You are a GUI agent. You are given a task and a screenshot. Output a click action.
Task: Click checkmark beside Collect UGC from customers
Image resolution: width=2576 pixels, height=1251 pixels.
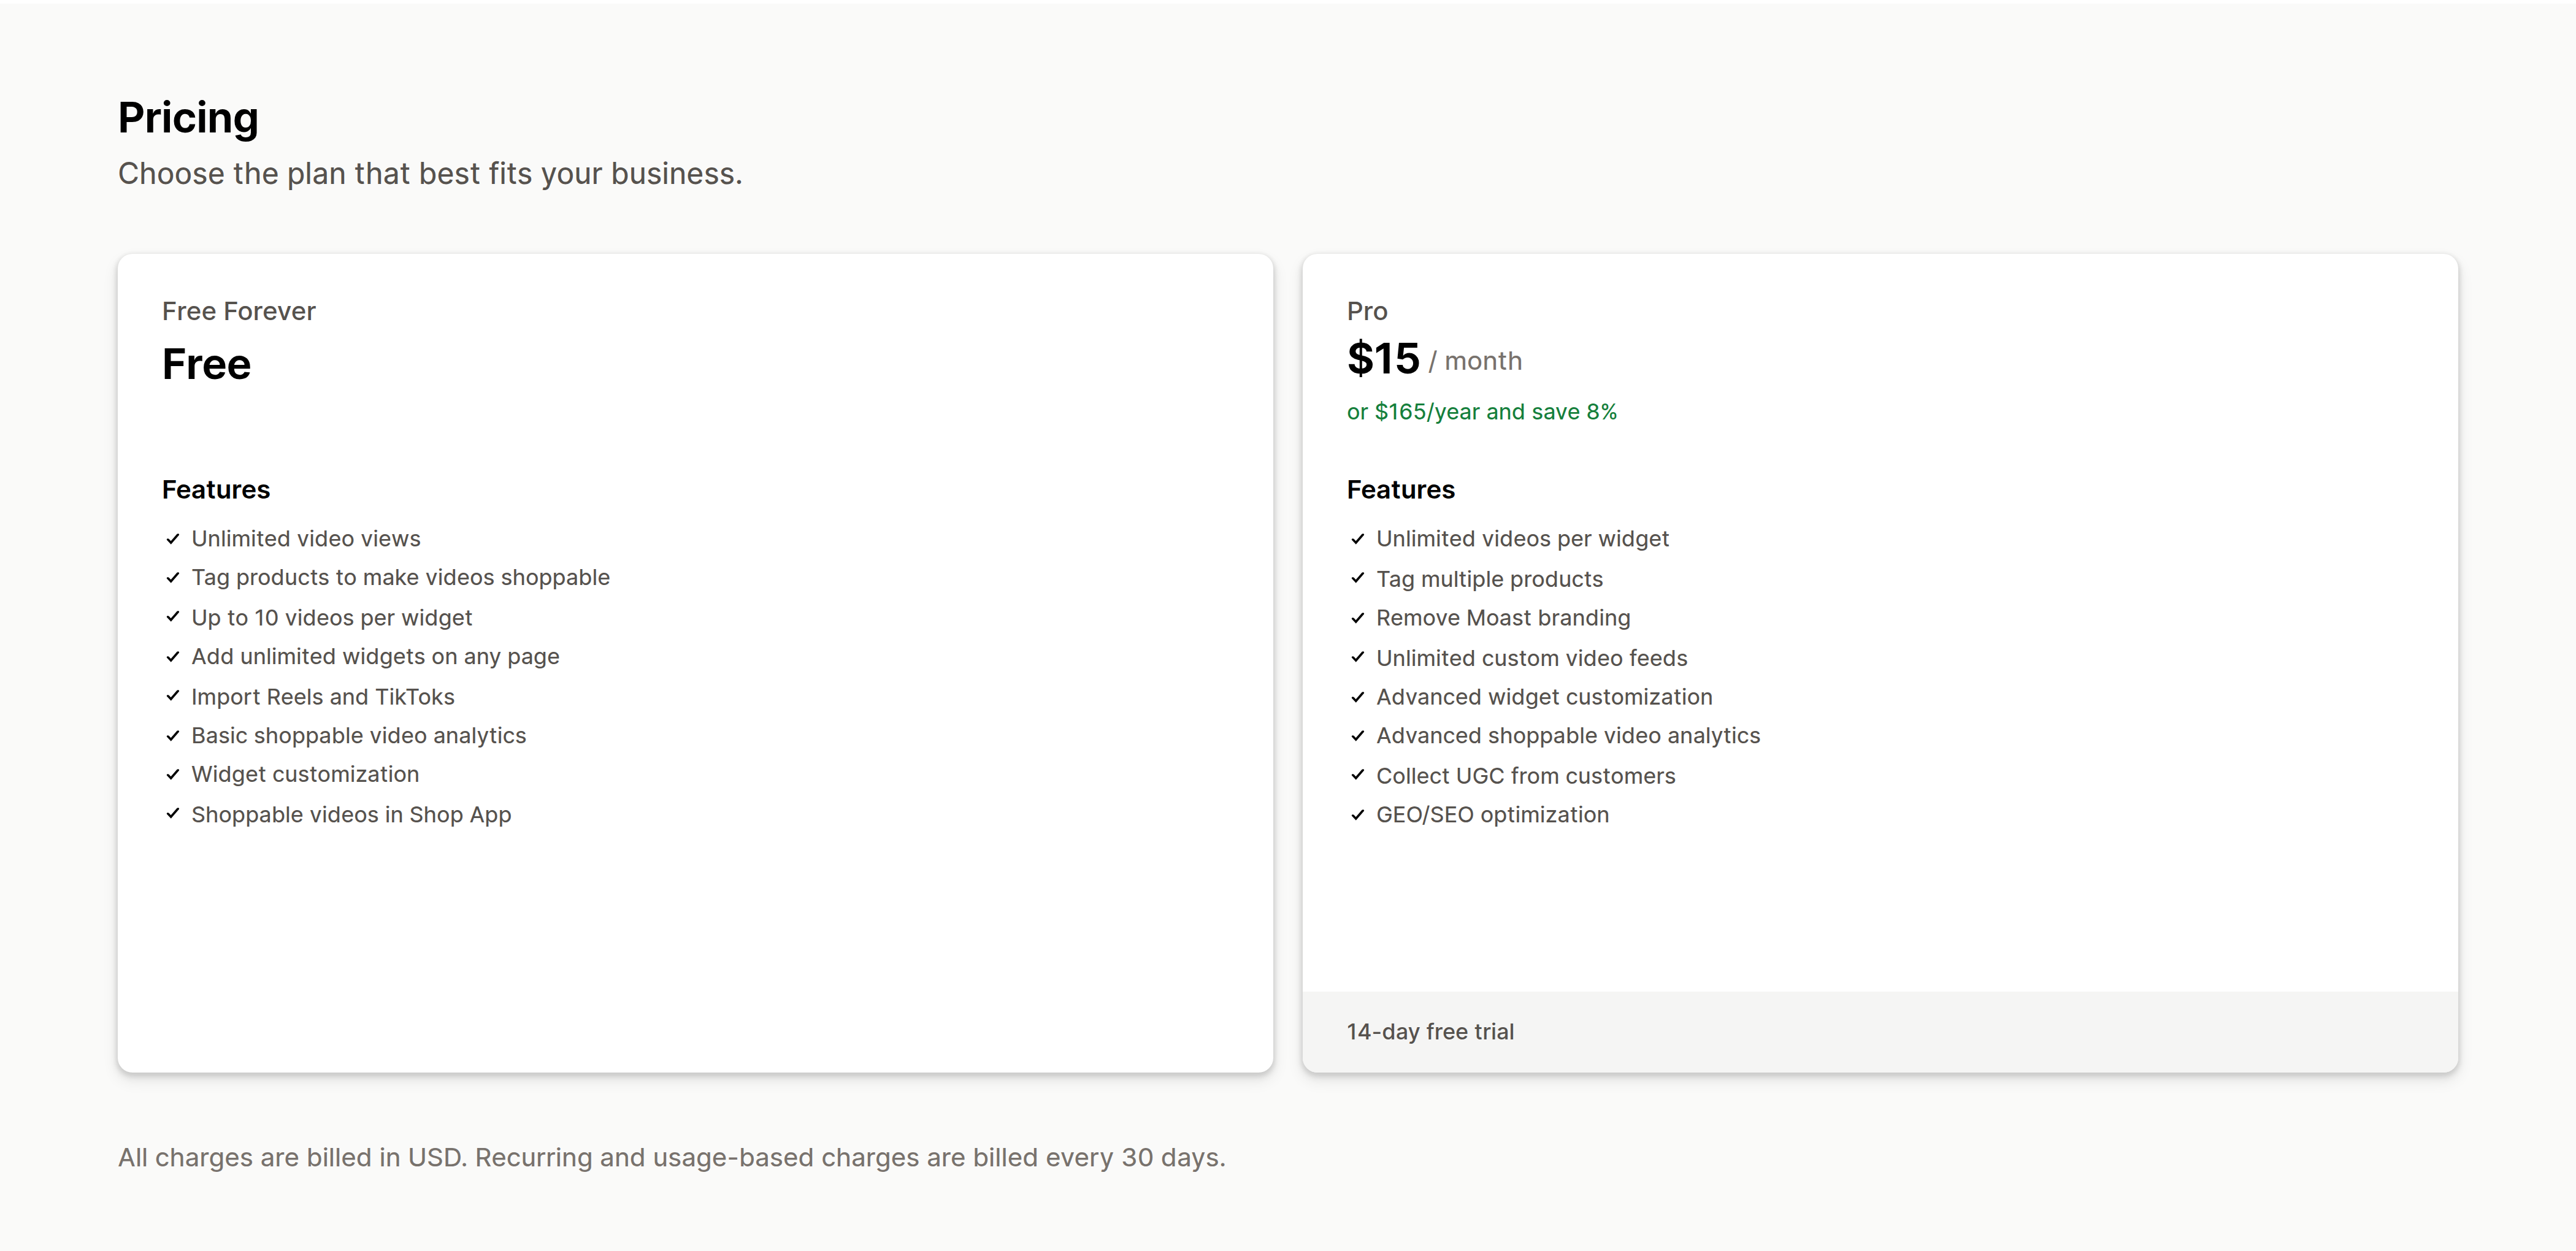click(x=1357, y=775)
